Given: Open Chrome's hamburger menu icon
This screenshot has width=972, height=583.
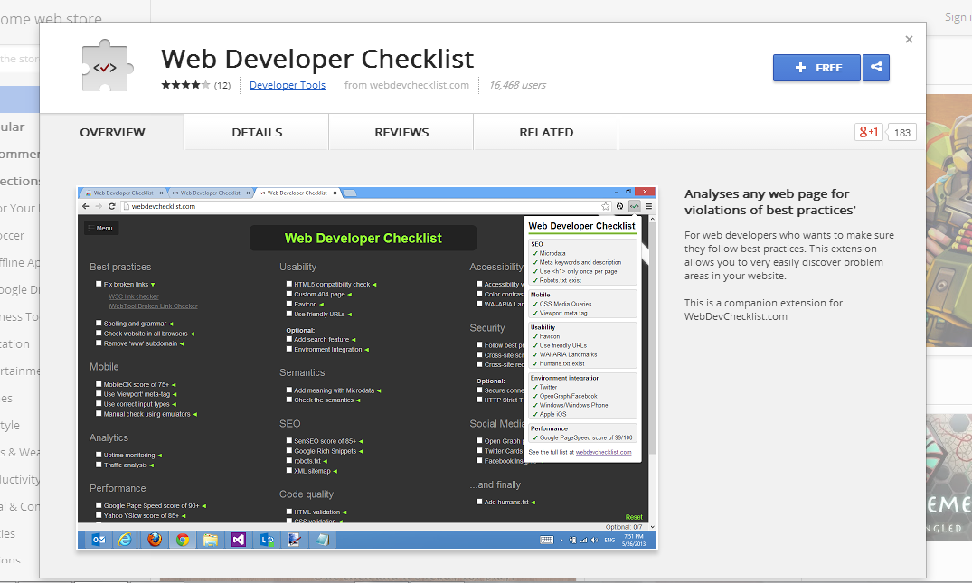Looking at the screenshot, I should pos(650,205).
